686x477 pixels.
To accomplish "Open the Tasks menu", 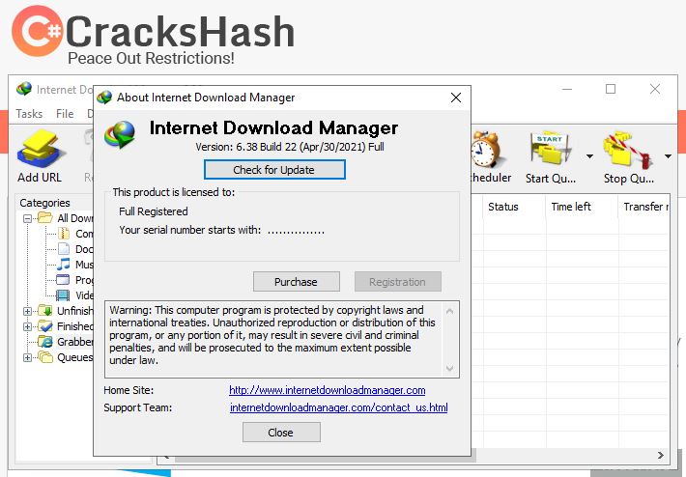I will click(x=29, y=114).
